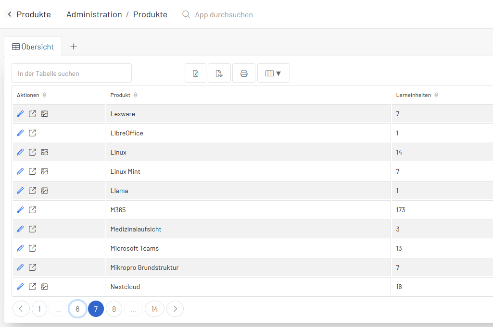
Task: Edit the Lexware product with pencil icon
Action: (x=20, y=114)
